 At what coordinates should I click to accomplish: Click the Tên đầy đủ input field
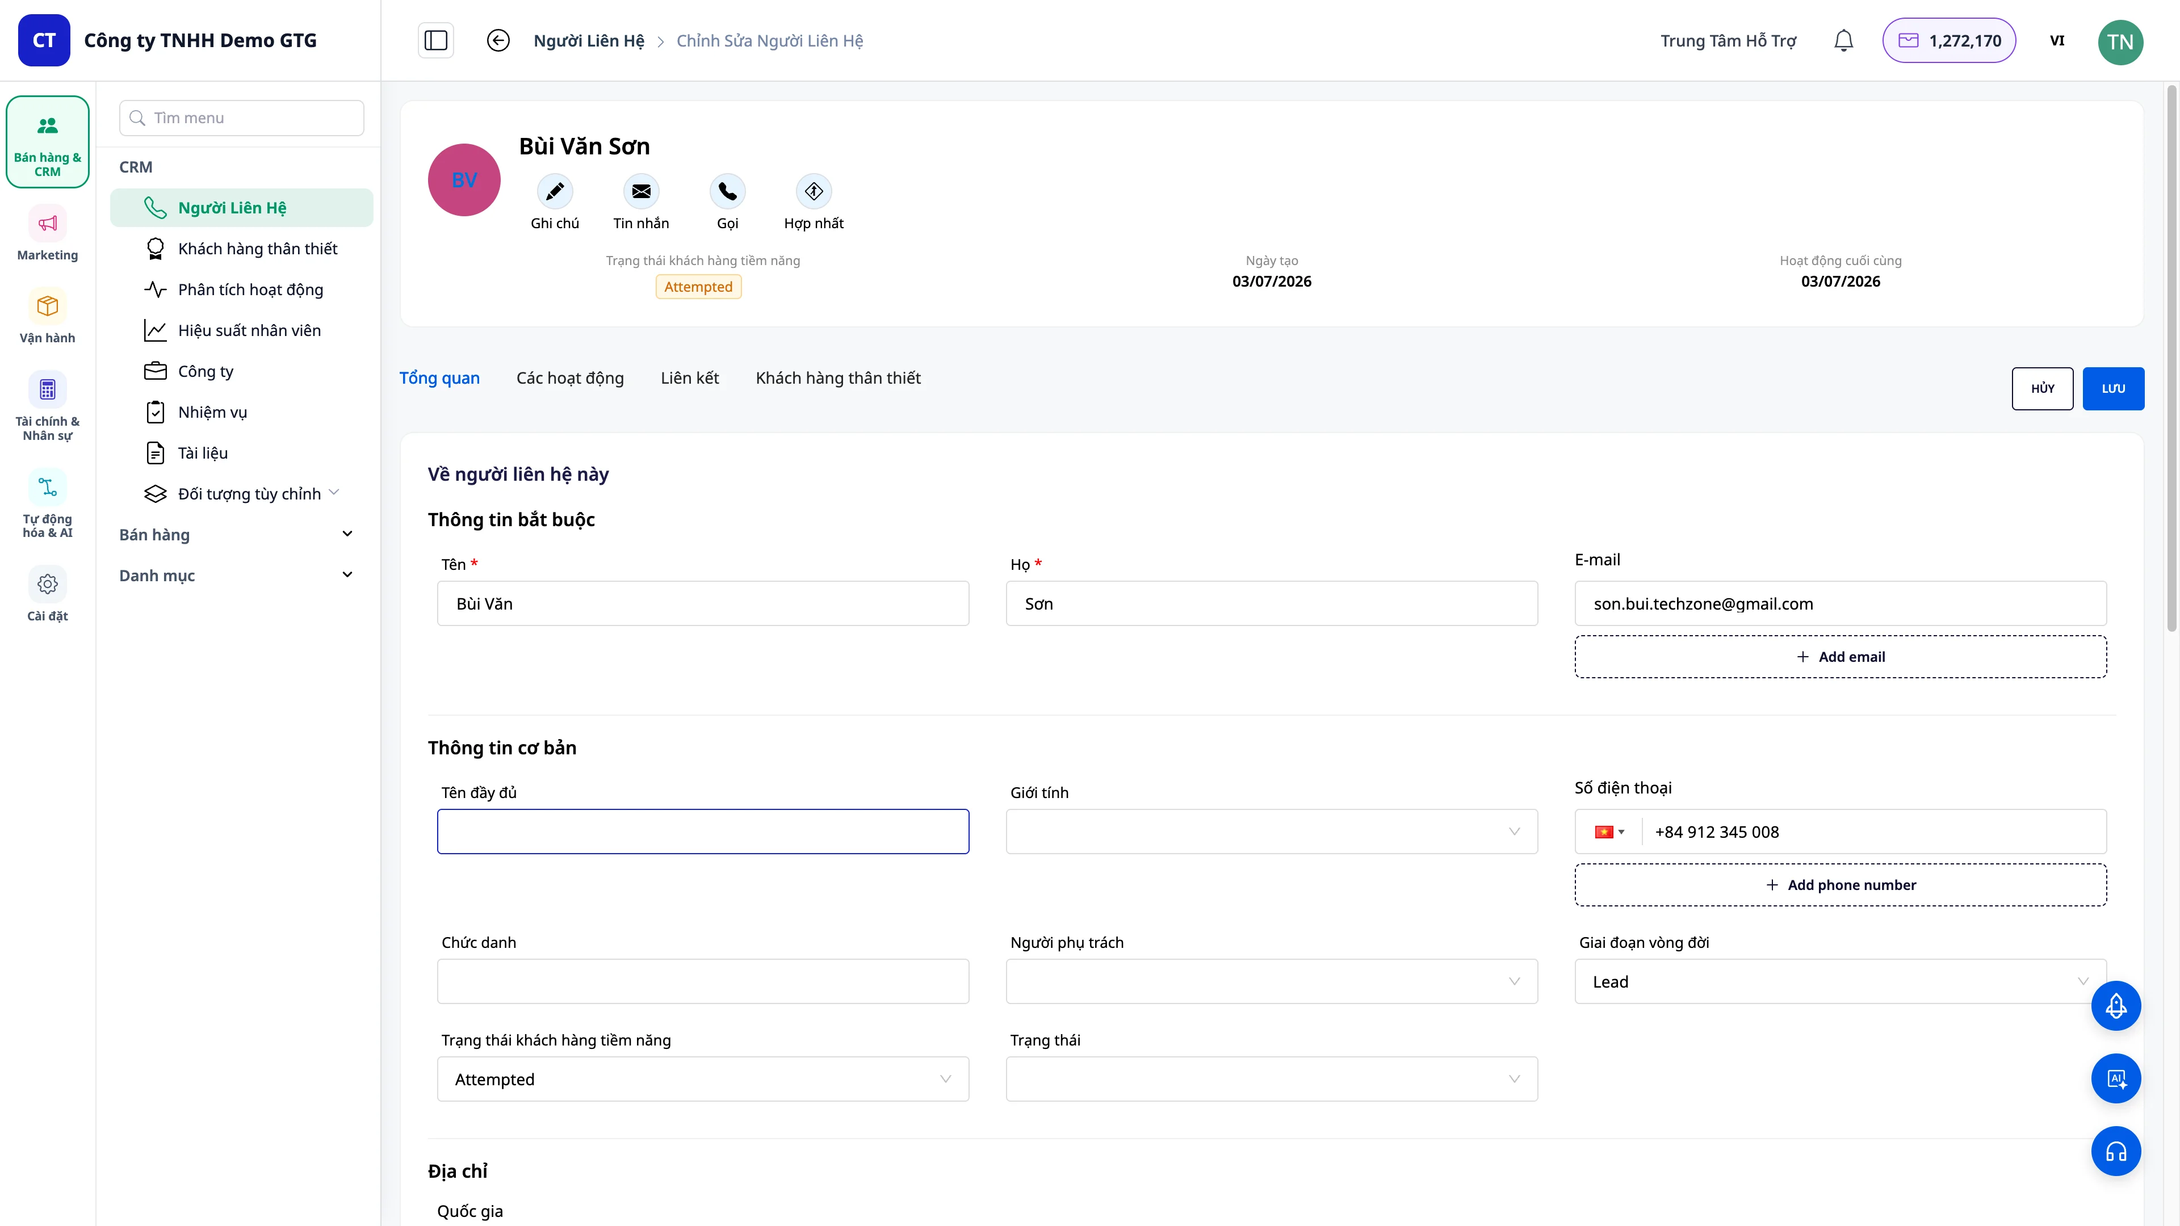click(702, 832)
